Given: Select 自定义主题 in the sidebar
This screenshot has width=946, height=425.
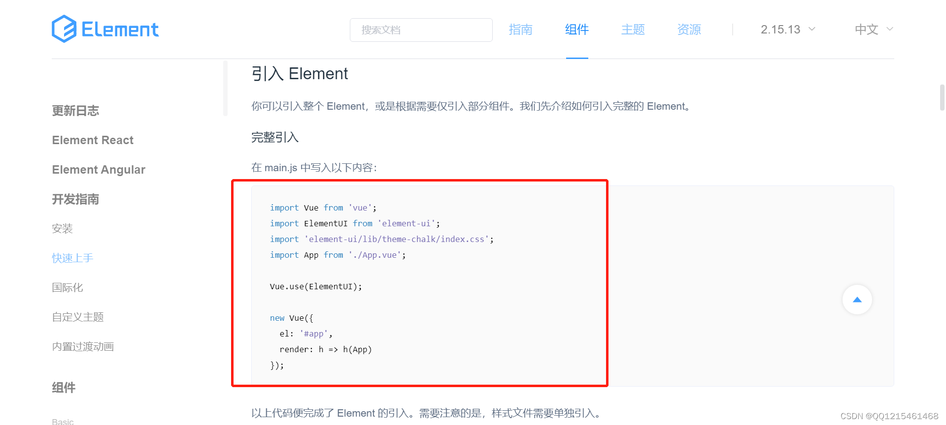Looking at the screenshot, I should click(x=78, y=317).
